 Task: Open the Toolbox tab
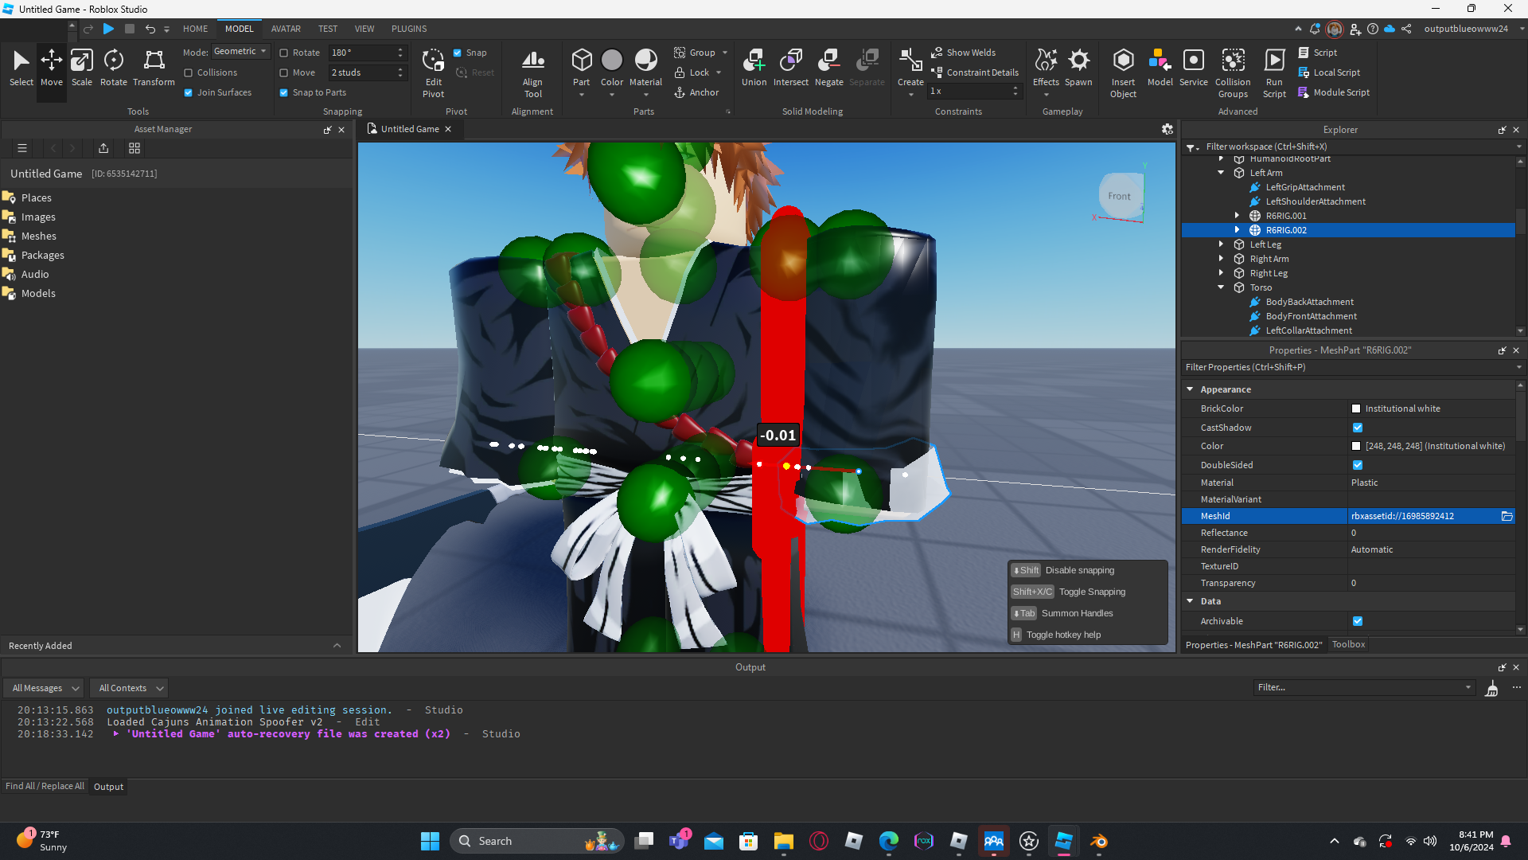click(1348, 644)
